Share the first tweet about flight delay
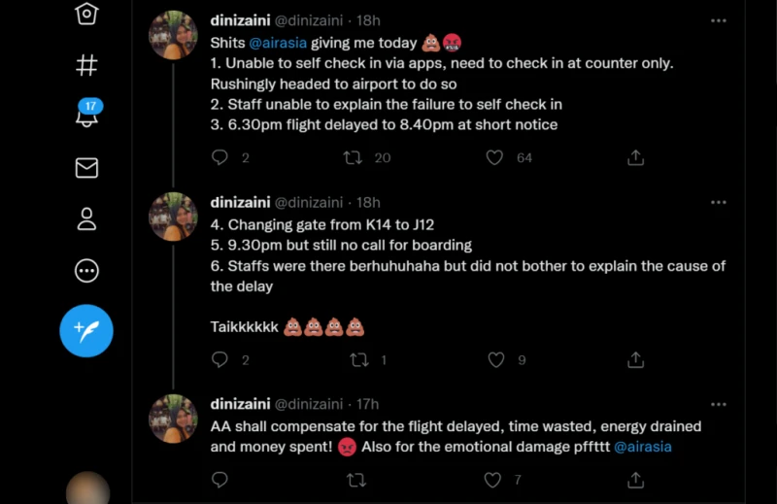 click(x=636, y=157)
